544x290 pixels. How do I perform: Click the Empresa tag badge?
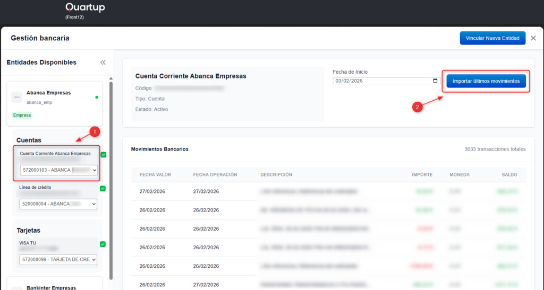tap(22, 115)
